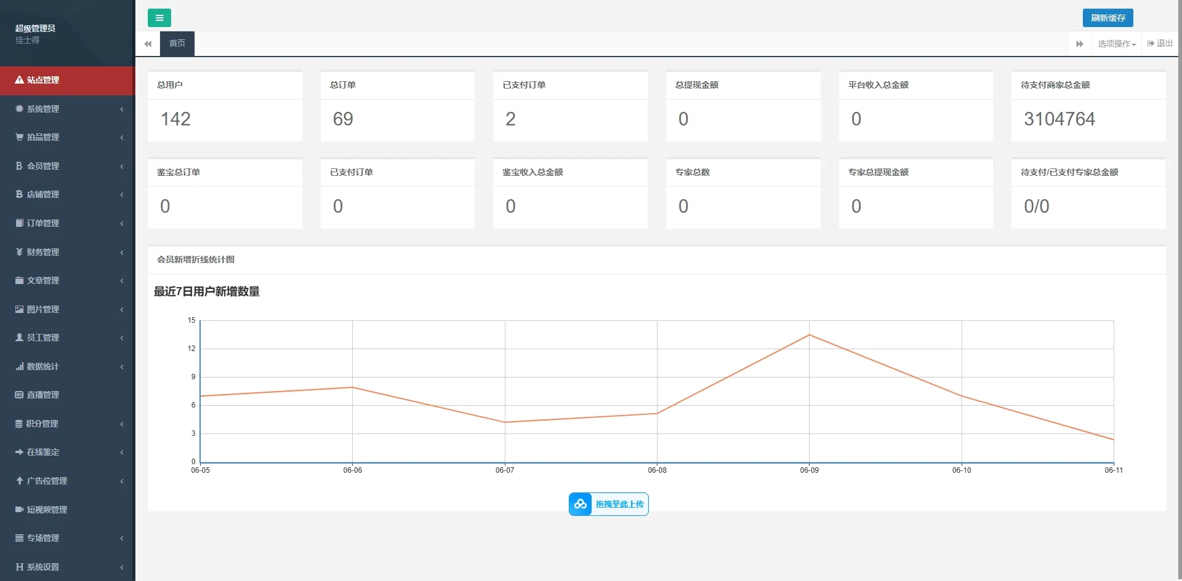Click the 06-09 peak point on the line chart
This screenshot has height=581, width=1182.
point(809,335)
